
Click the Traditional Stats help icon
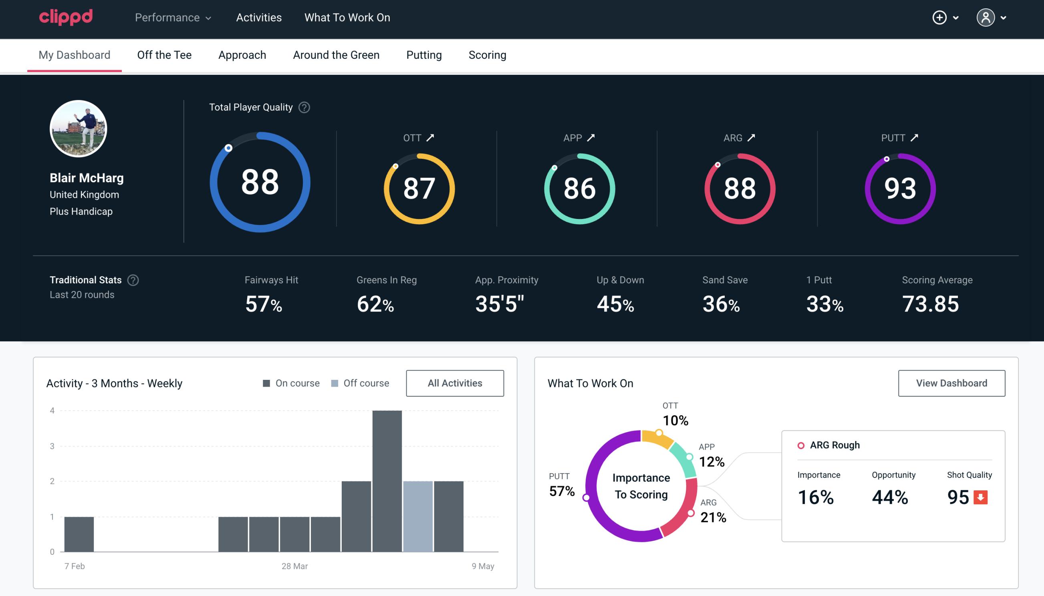click(133, 279)
